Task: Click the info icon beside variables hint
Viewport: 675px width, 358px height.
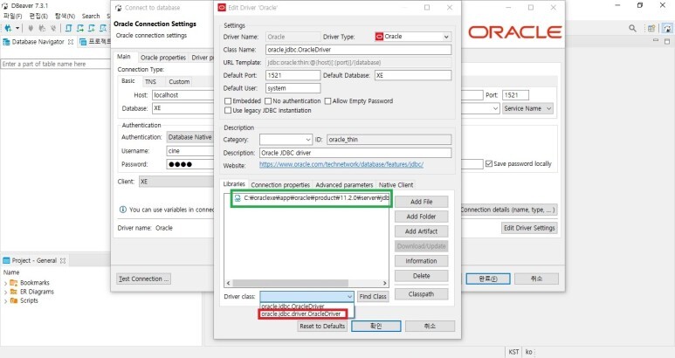Action: pos(123,210)
